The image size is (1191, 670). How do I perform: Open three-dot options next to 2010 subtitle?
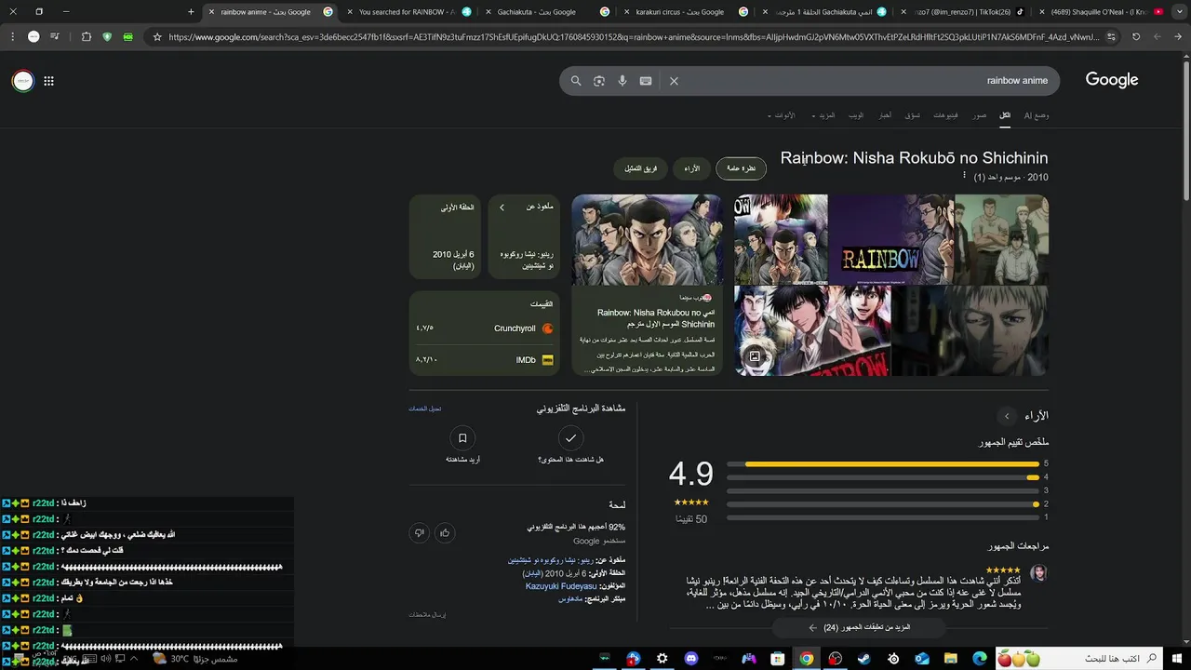click(964, 176)
